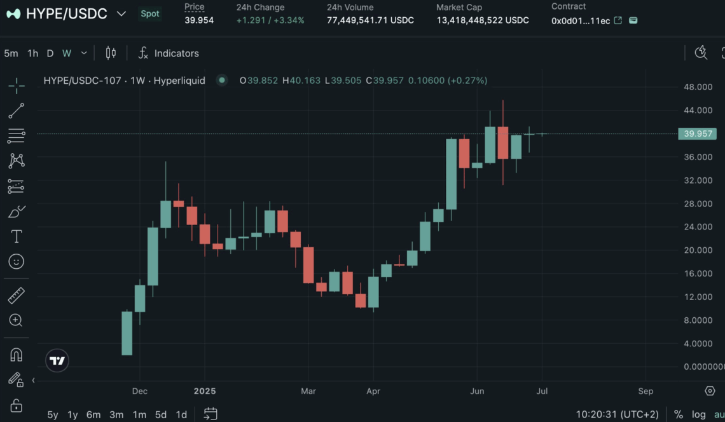The image size is (725, 422).
Task: Switch chart to Daily timeframe
Action: pos(50,53)
